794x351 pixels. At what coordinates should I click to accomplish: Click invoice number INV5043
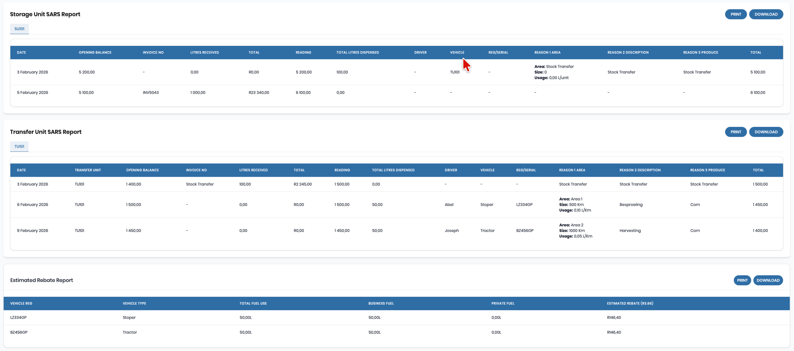point(151,93)
